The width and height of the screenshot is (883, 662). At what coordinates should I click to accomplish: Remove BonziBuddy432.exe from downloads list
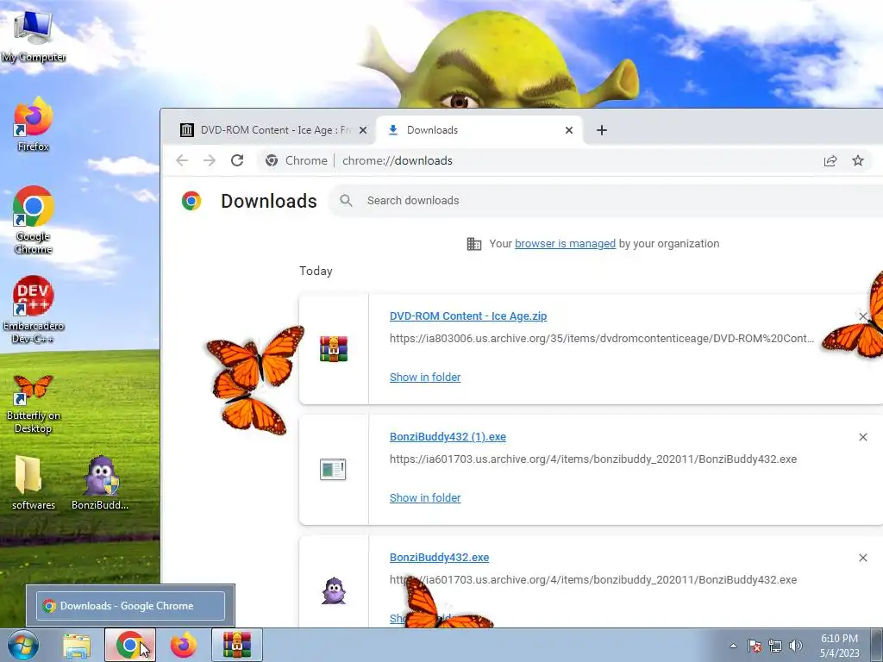[x=862, y=558]
